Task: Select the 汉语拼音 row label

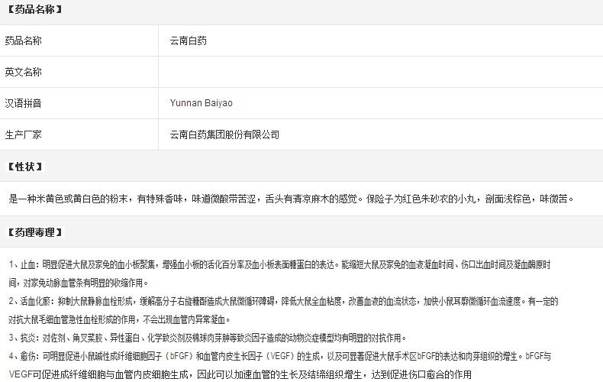Action: [23, 103]
